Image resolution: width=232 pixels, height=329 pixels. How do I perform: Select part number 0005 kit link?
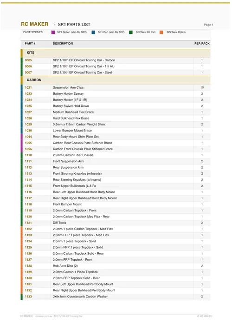coord(28,60)
